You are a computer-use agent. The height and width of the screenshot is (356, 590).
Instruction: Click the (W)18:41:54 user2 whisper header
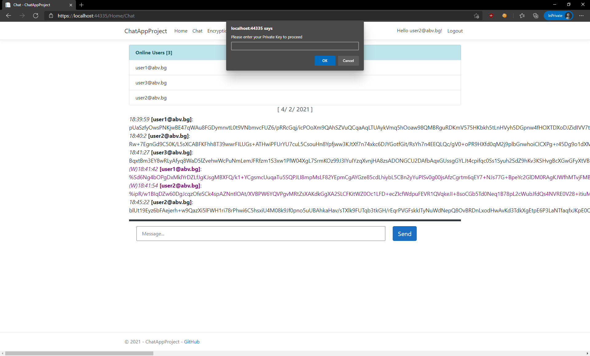(165, 186)
